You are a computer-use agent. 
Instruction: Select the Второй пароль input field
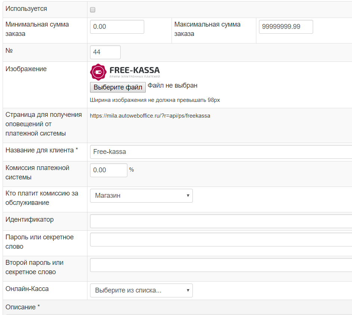(x=220, y=265)
